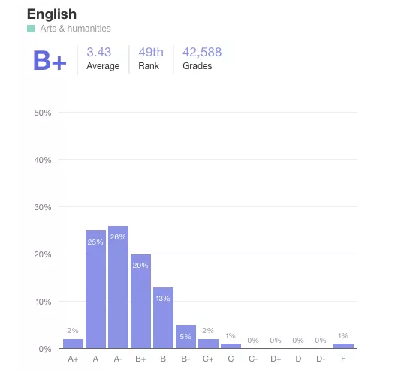Click the B- bar showing 5%

pos(185,337)
